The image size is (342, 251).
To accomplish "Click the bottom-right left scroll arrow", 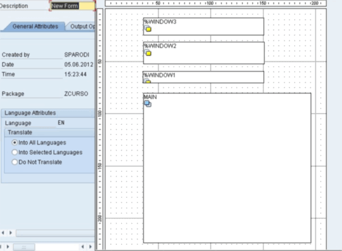I will click(x=83, y=247).
